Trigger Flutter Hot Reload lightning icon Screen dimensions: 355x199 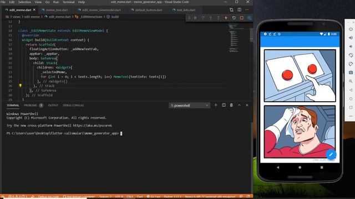point(226,18)
